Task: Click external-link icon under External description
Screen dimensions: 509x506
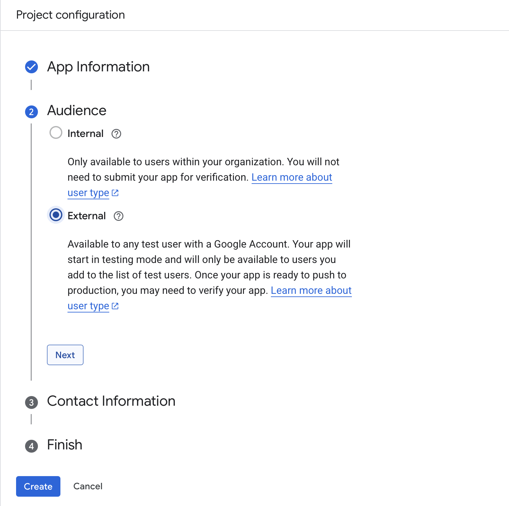Action: coord(115,306)
